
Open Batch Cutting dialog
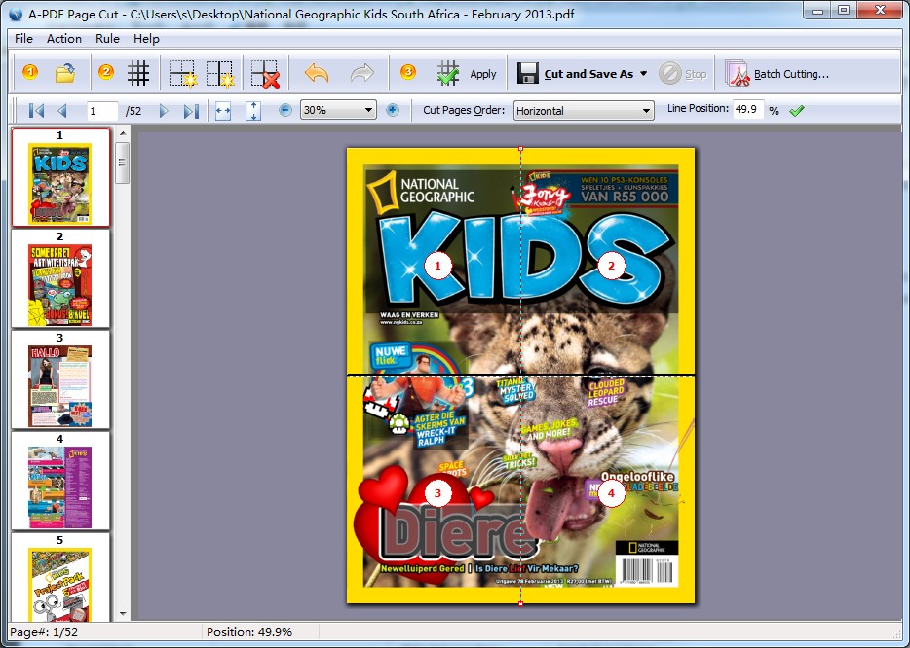(777, 74)
